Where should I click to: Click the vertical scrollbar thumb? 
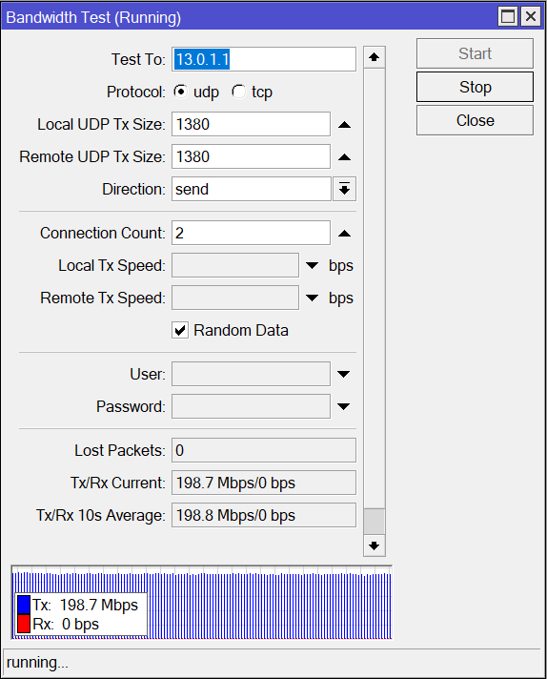coord(375,522)
